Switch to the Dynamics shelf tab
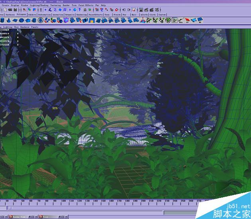 (x=70, y=15)
